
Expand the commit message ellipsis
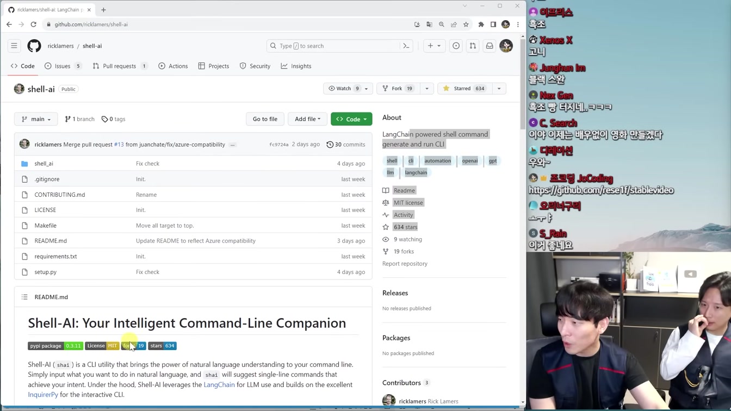[232, 145]
